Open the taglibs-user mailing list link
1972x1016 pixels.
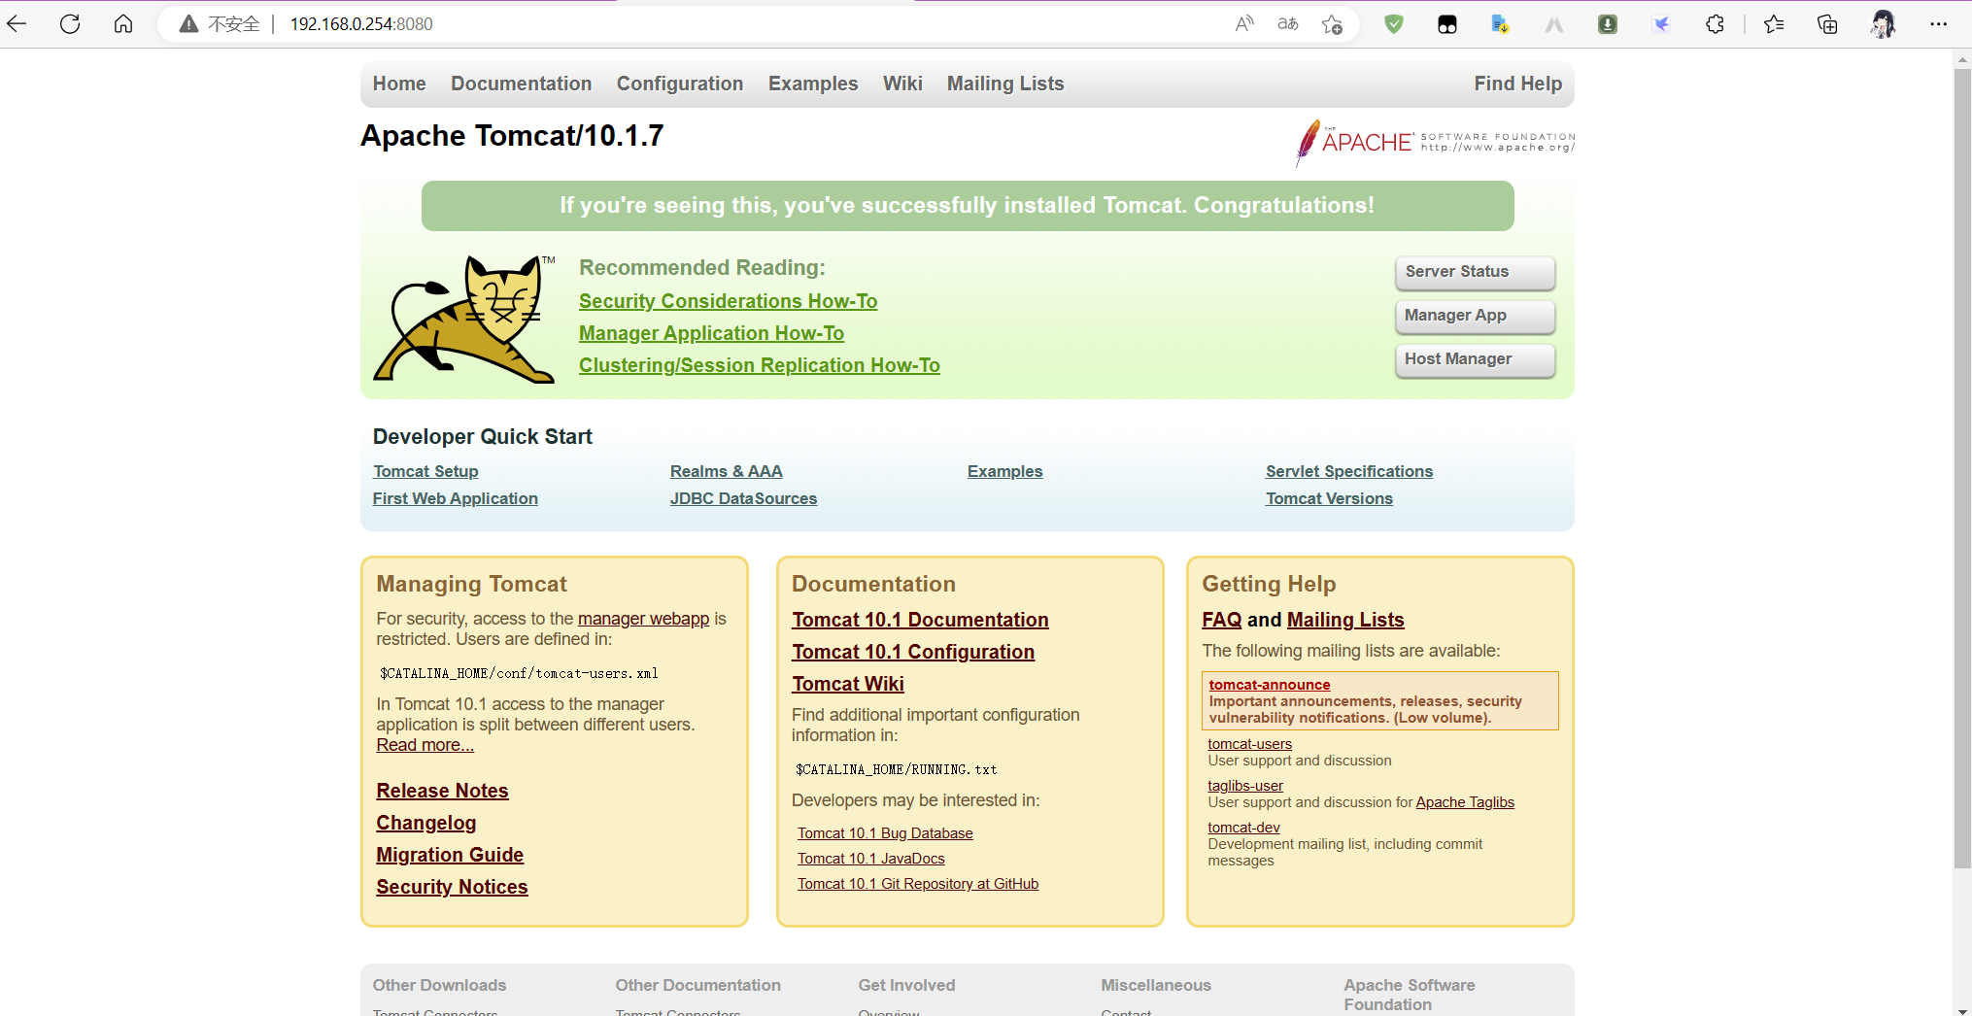pos(1245,786)
